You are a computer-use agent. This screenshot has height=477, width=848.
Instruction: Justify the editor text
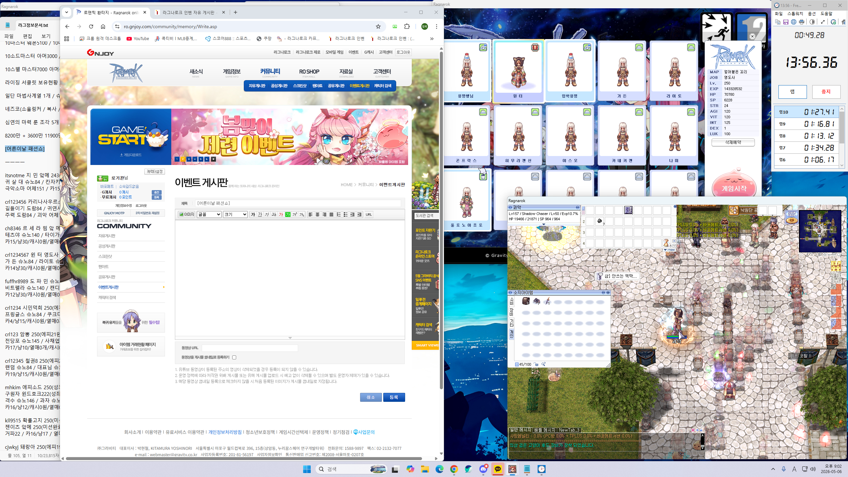click(x=331, y=215)
